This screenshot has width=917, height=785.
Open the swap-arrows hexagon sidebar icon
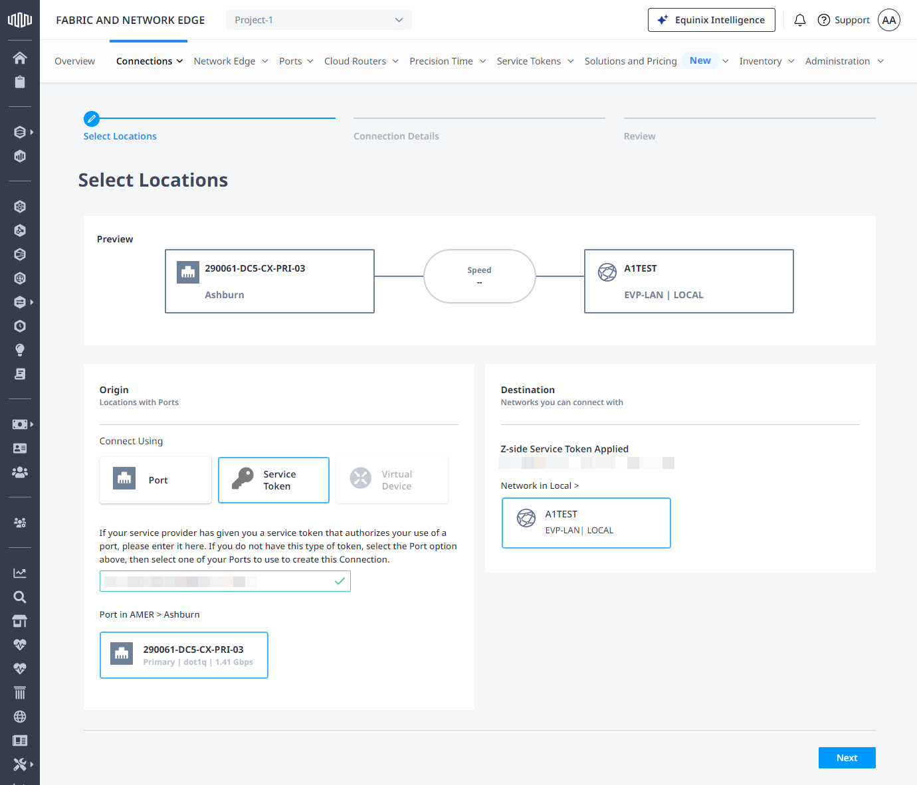coord(20,302)
